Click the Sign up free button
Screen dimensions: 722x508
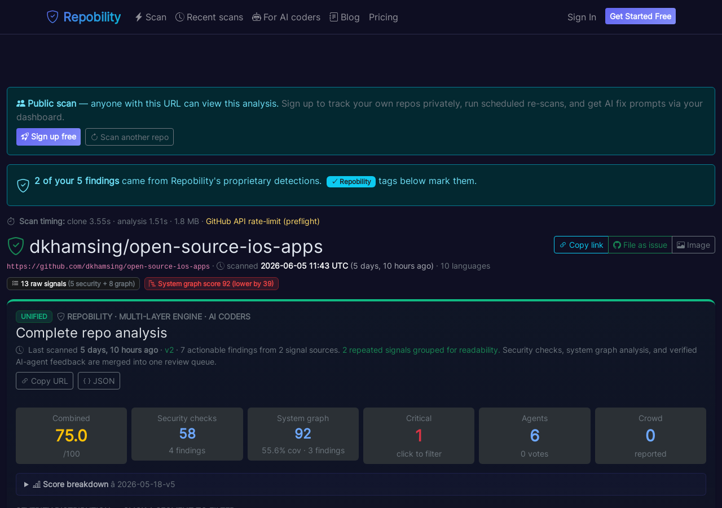49,137
